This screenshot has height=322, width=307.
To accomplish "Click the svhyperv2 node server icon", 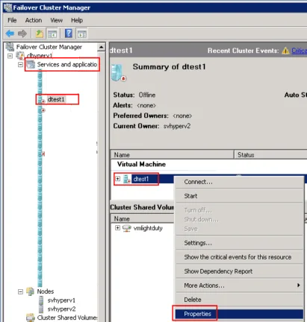I will click(41, 309).
